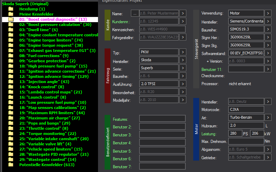276x172 pixels.
Task: Open 07 Exhaust gas temperature EGT folder
Action: pyautogui.click(x=57, y=51)
